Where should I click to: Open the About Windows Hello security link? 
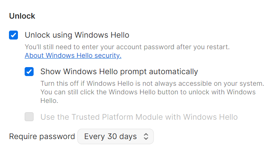(x=73, y=56)
